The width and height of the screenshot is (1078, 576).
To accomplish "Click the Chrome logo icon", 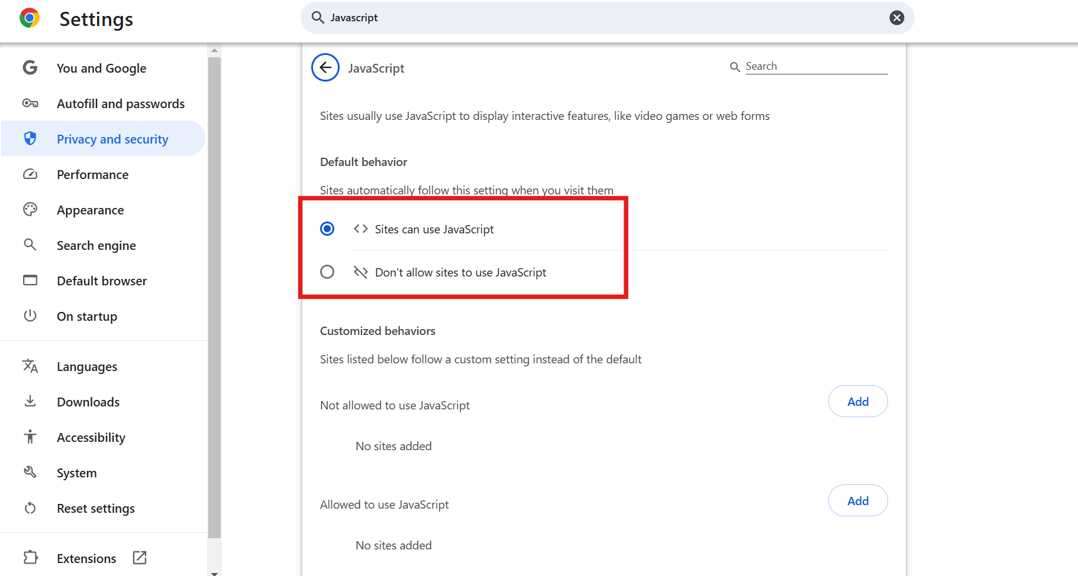I will 30,18.
